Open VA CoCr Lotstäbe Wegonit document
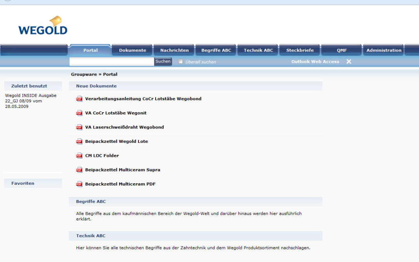The image size is (419, 262). tap(116, 113)
